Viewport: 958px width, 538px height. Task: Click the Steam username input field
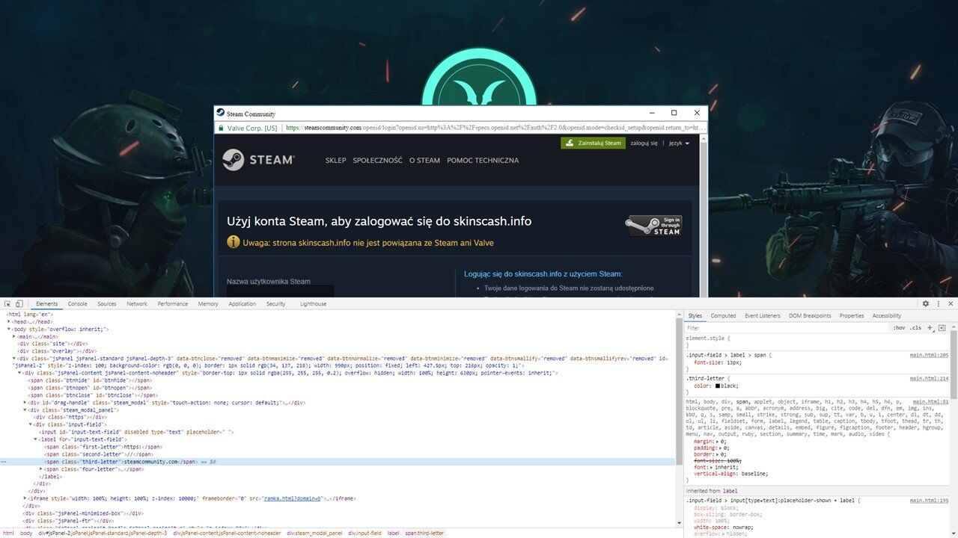(280, 291)
